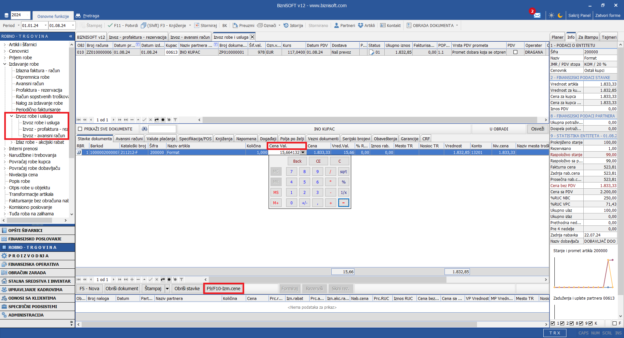Open Partneri from the toolbar

pyautogui.click(x=344, y=25)
